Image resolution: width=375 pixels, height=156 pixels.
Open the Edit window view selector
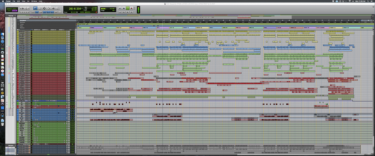(x=18, y=30)
